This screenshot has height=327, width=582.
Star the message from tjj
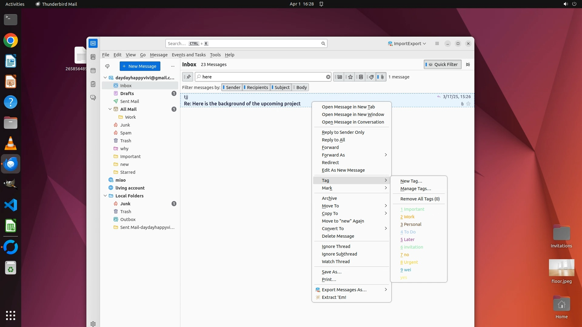click(x=468, y=104)
